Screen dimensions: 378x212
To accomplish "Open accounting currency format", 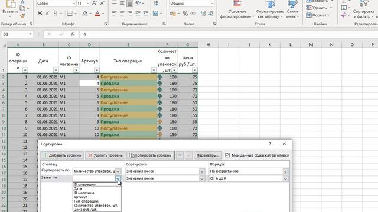I will point(173,14).
